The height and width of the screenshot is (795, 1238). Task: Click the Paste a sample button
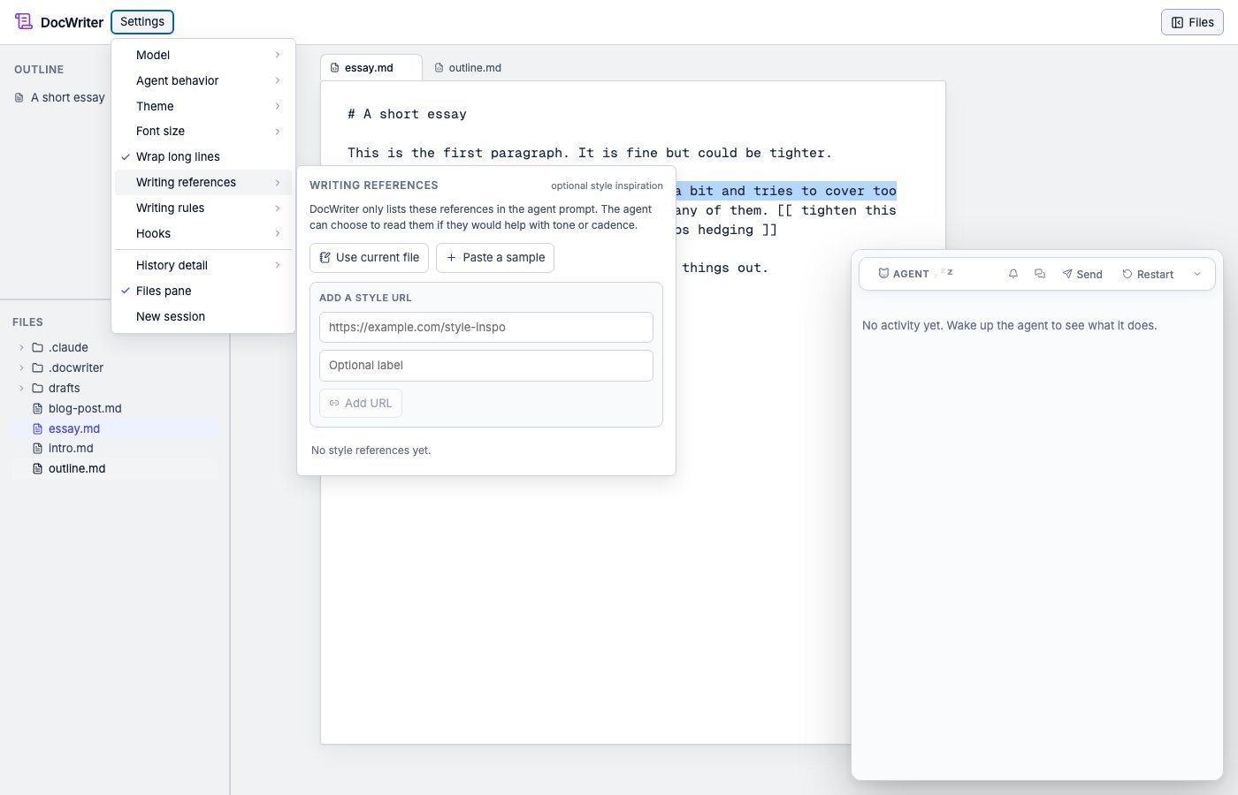click(495, 258)
